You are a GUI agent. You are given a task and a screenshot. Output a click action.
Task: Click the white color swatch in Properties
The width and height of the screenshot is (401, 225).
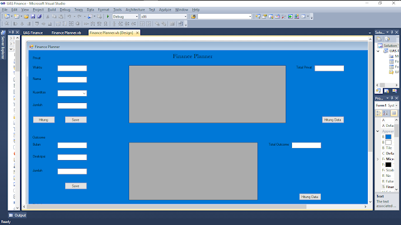(388, 142)
